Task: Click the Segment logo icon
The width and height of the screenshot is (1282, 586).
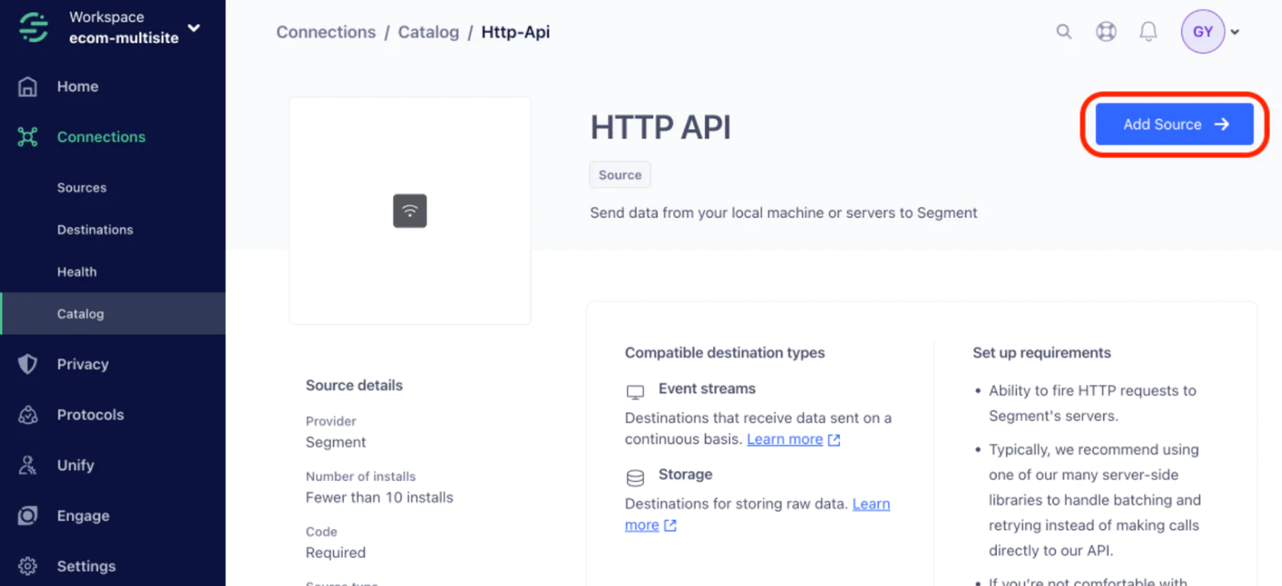Action: pyautogui.click(x=34, y=27)
